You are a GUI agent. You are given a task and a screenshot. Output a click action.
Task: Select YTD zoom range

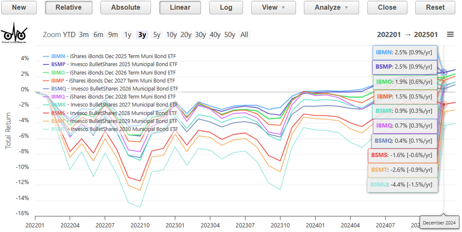click(69, 35)
